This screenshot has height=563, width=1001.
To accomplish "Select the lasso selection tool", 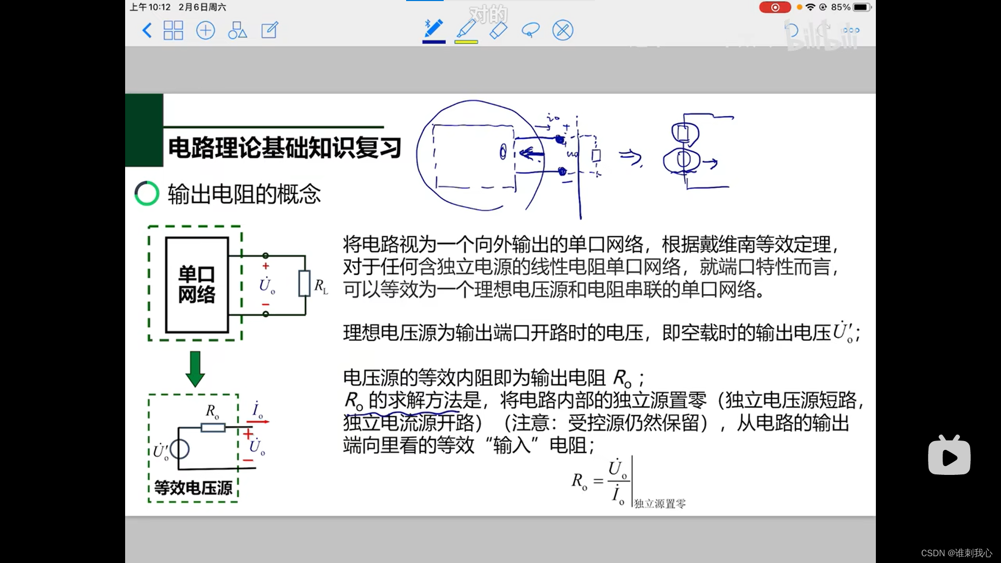I will [x=530, y=30].
